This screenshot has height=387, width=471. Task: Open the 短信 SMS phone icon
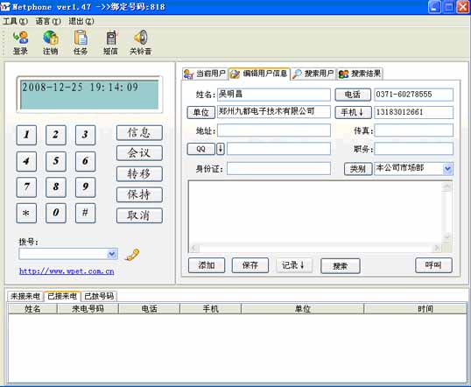tap(111, 38)
